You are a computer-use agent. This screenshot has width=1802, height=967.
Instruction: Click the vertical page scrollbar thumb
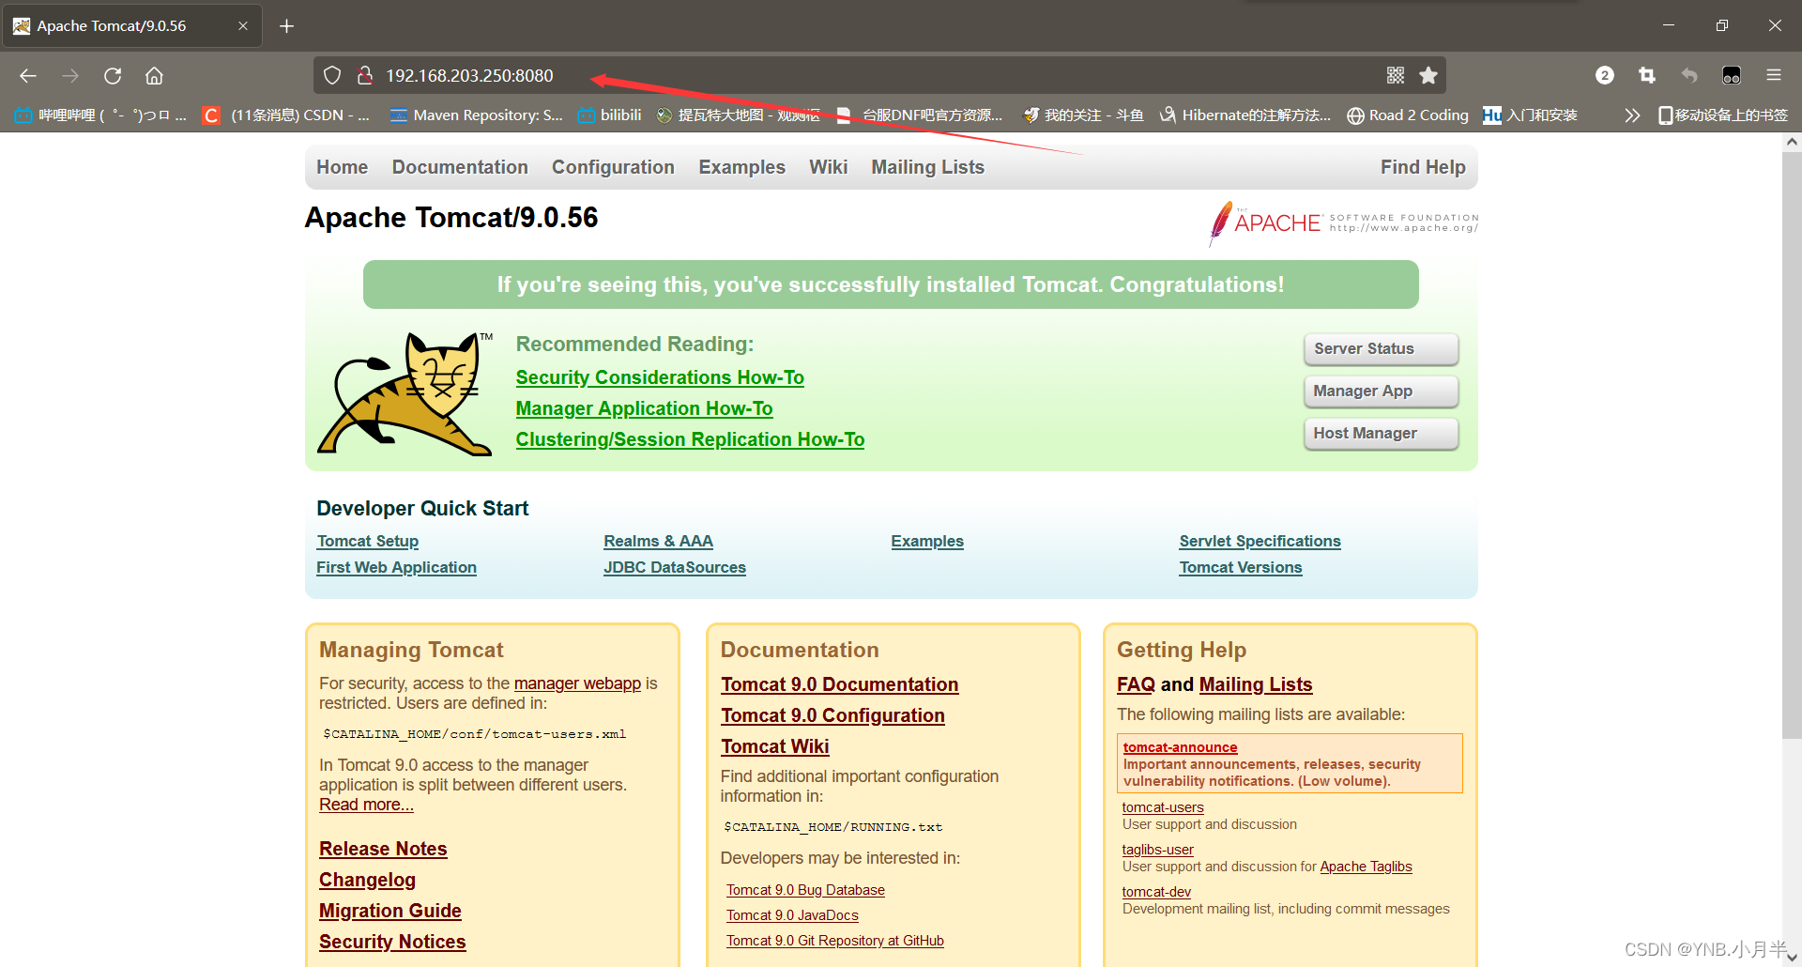point(1792,446)
